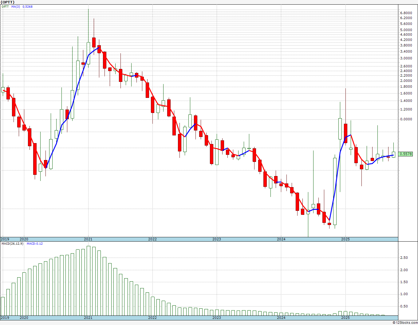Click 2020 on the MACD panel time axis
The height and width of the screenshot is (325, 418).
point(24,318)
